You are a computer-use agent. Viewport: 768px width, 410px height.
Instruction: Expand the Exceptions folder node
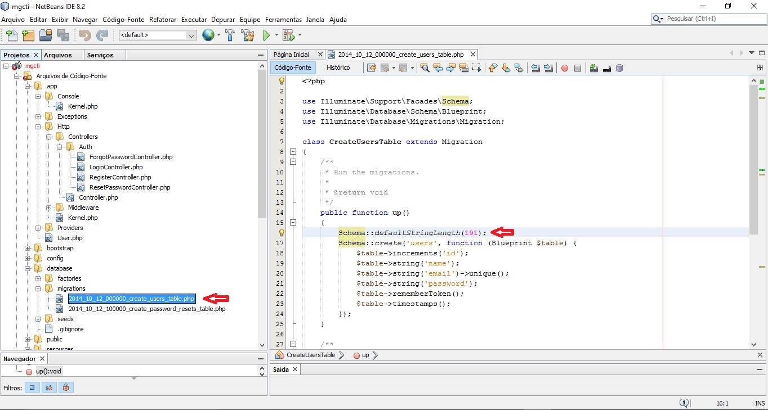tap(38, 116)
